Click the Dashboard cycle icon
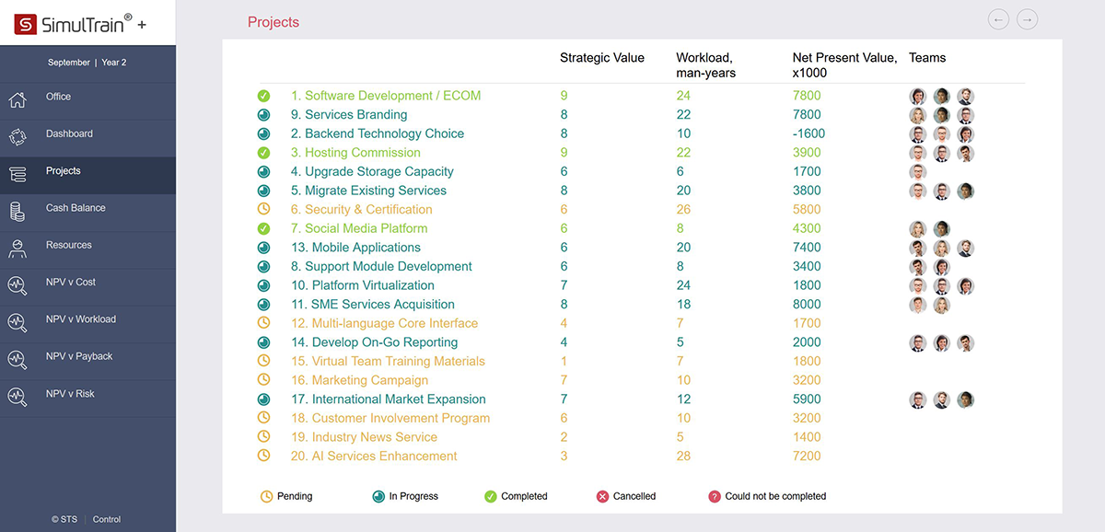This screenshot has height=532, width=1105. (17, 136)
